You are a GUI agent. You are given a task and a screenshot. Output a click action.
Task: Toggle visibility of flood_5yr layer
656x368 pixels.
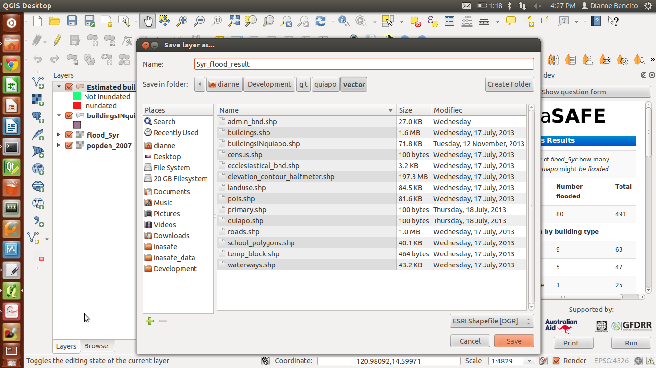tap(69, 135)
